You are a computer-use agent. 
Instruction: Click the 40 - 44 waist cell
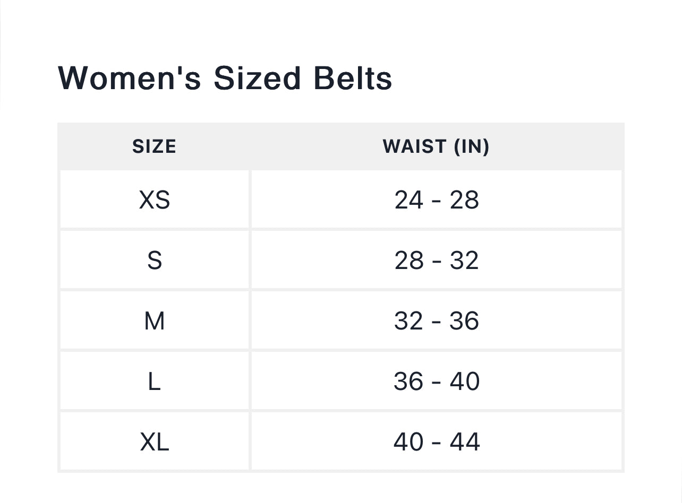pyautogui.click(x=436, y=442)
